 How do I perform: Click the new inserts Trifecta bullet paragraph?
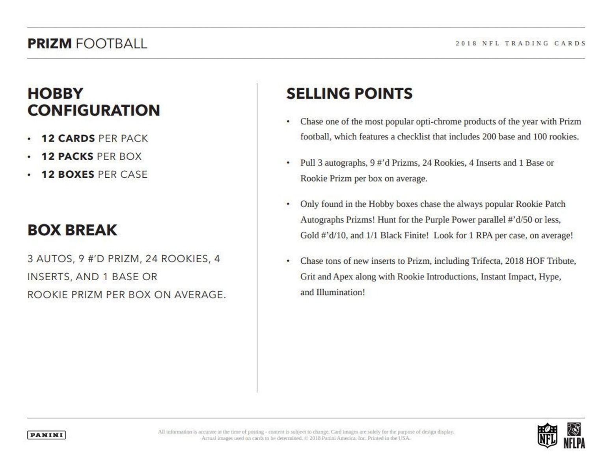[438, 269]
